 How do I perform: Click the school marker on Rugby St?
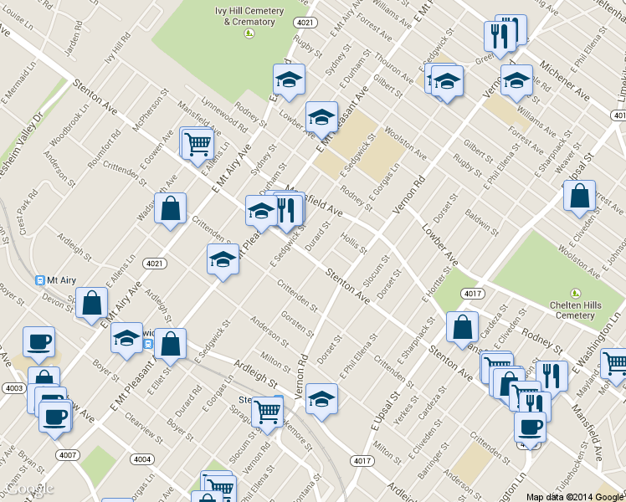click(x=289, y=80)
